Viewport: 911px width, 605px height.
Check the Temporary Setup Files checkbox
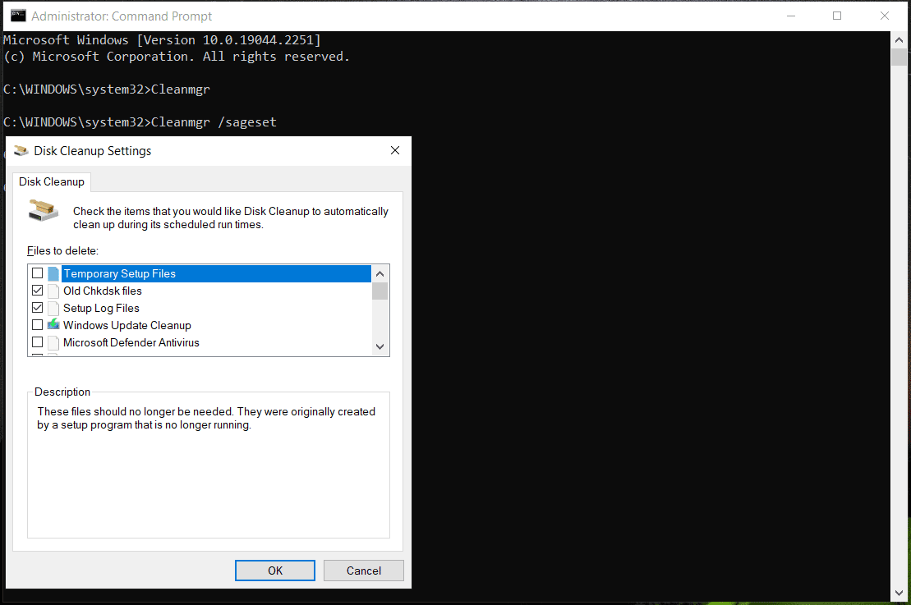click(37, 273)
